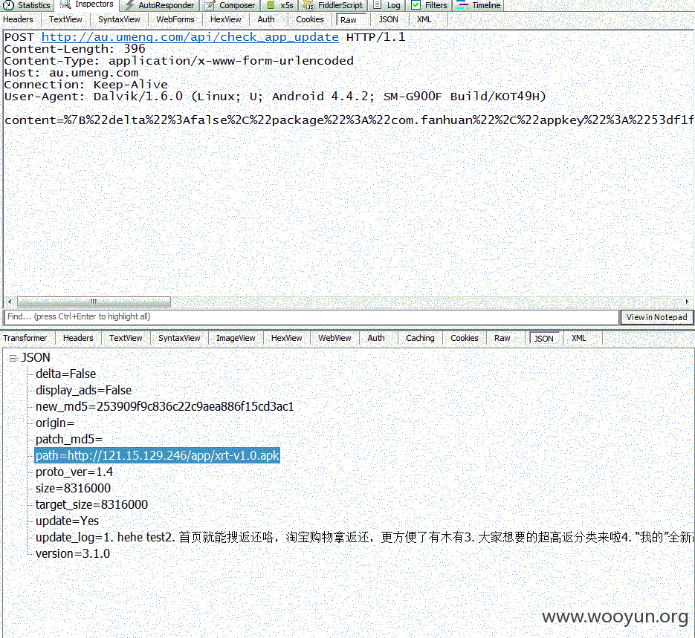The image size is (695, 638).
Task: Click the scroll left arrow in request pane
Action: tap(10, 302)
